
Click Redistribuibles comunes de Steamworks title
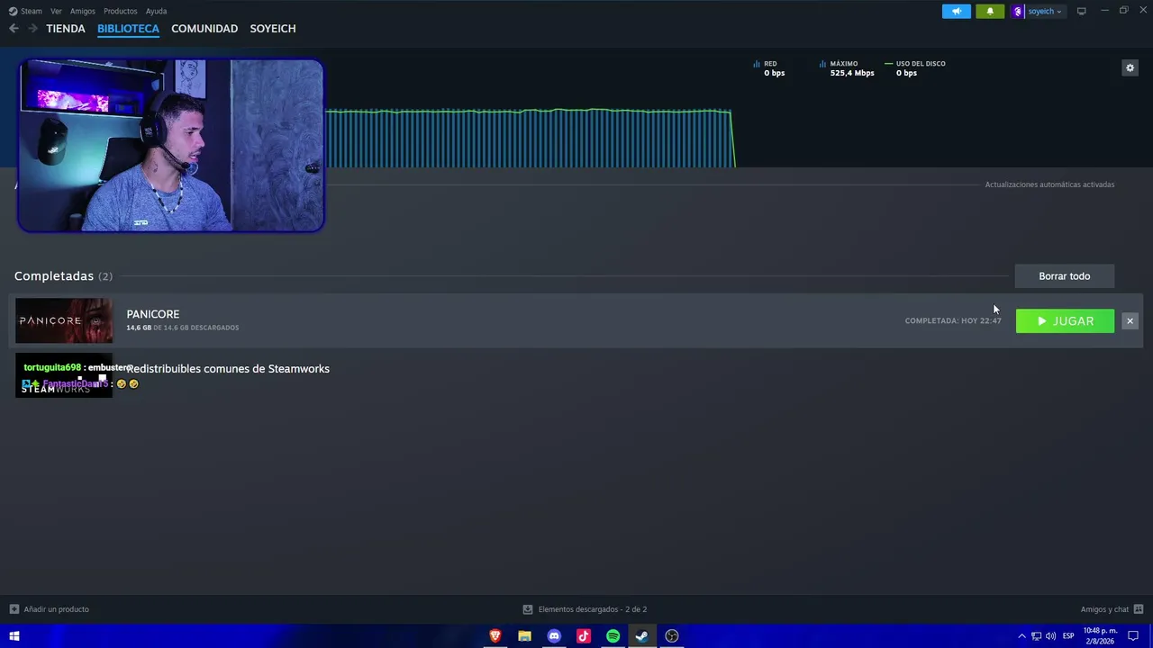[x=228, y=369]
